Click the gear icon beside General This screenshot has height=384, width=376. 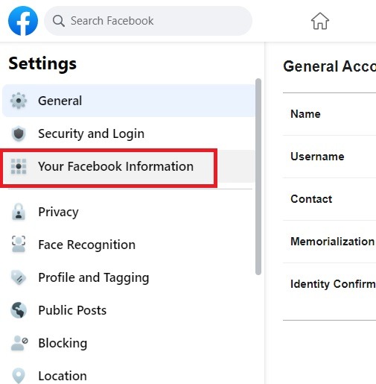19,101
